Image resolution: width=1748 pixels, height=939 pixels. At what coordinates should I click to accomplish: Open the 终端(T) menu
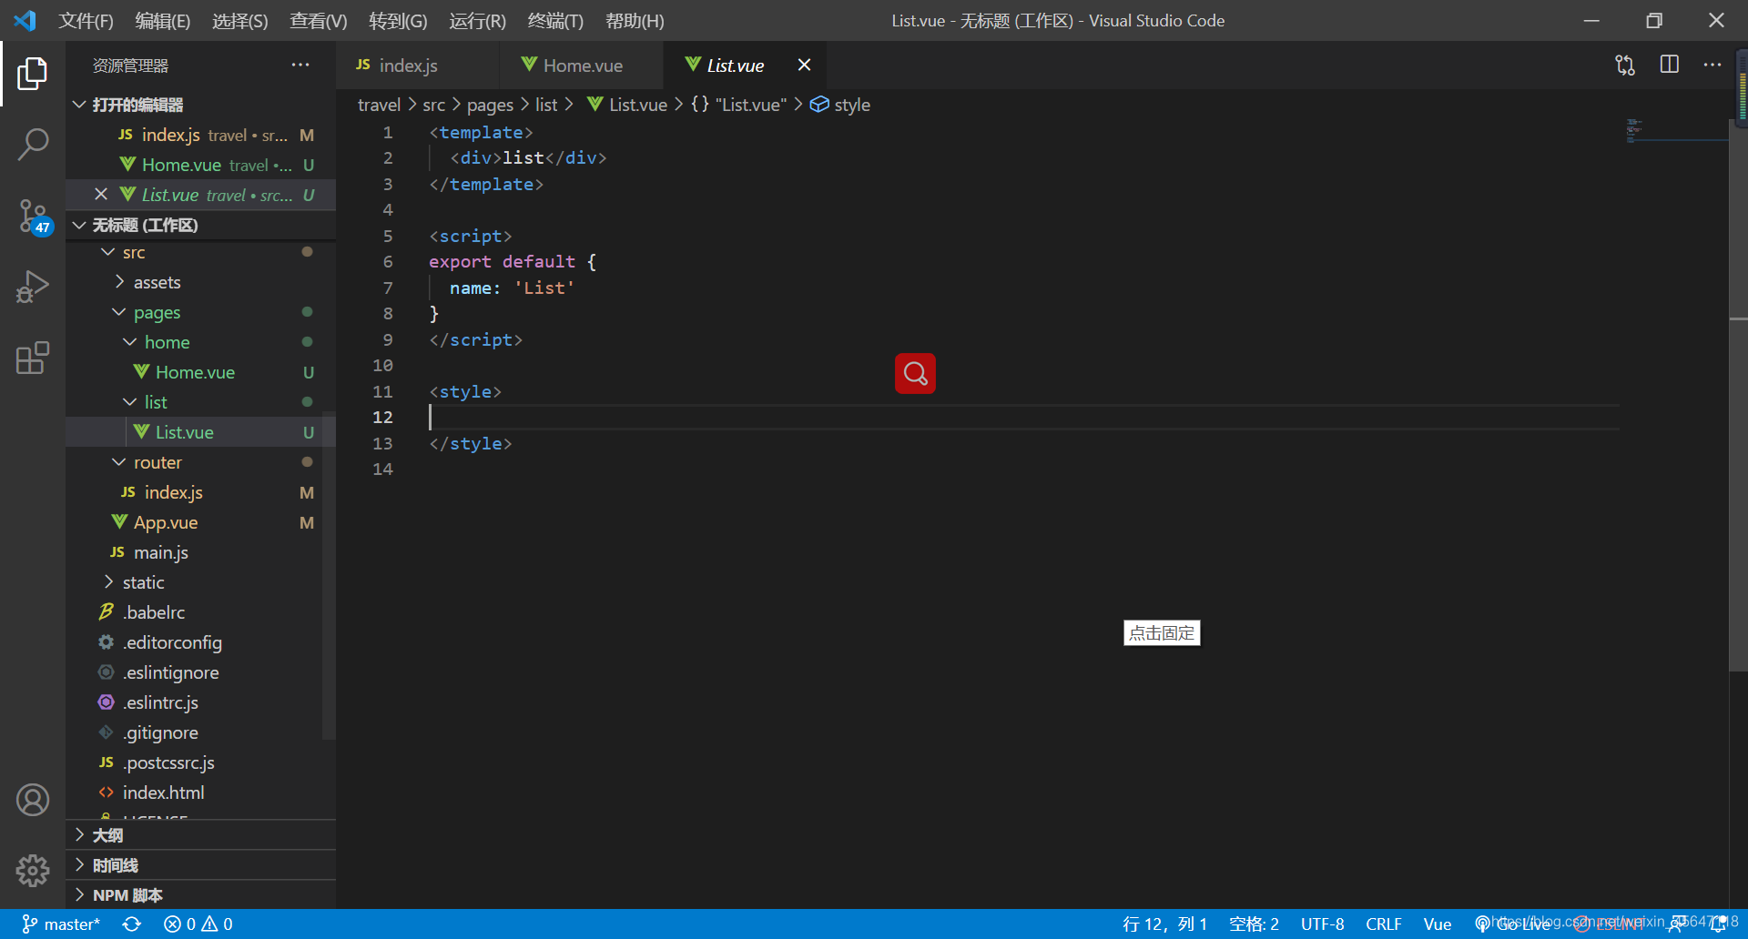[555, 20]
